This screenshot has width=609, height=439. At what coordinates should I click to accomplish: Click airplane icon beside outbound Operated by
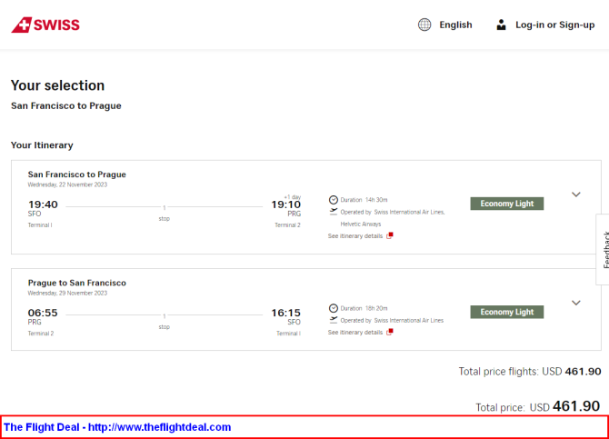click(334, 212)
